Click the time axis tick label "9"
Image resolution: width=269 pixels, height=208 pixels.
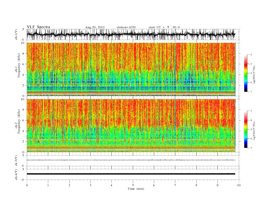click(x=217, y=185)
